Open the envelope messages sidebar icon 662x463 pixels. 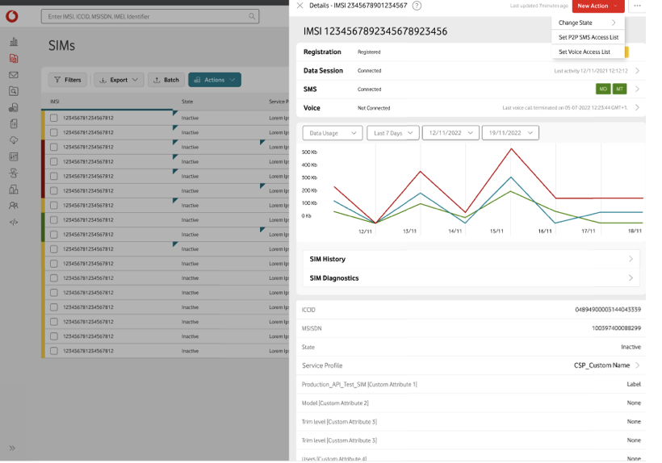(14, 75)
